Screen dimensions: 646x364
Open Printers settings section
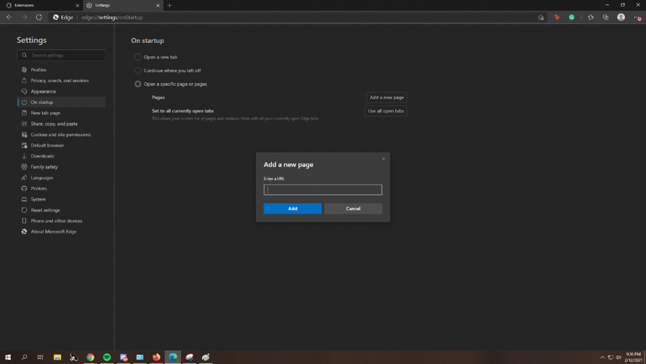point(61,189)
